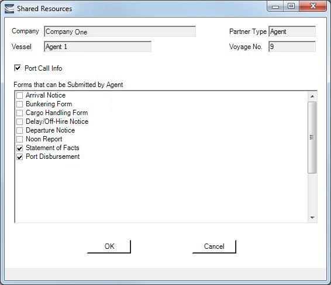This screenshot has width=331, height=285.
Task: Tick the Cargo Handling Form checkbox
Action: tap(20, 113)
